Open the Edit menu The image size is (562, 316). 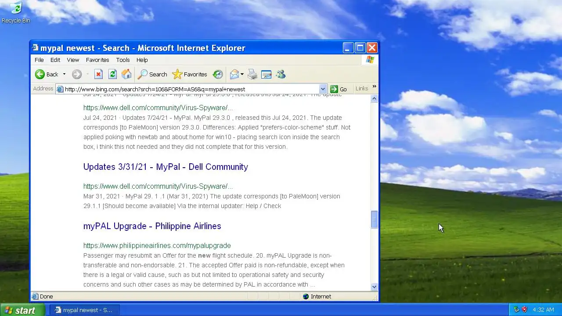pos(55,60)
